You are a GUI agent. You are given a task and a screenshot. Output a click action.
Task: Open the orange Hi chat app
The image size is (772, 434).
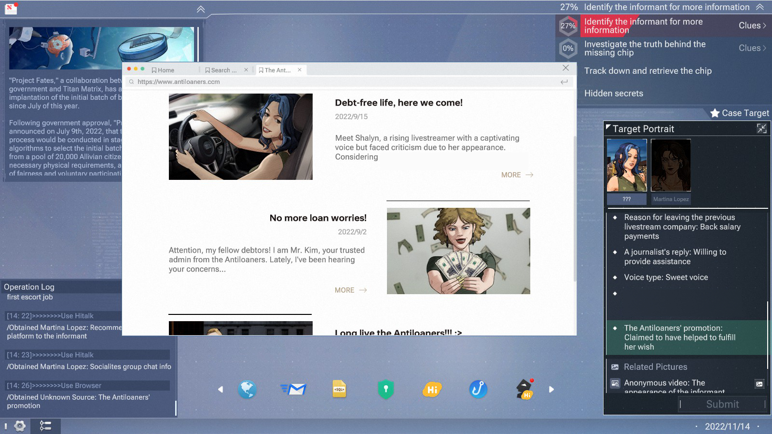[x=432, y=389]
